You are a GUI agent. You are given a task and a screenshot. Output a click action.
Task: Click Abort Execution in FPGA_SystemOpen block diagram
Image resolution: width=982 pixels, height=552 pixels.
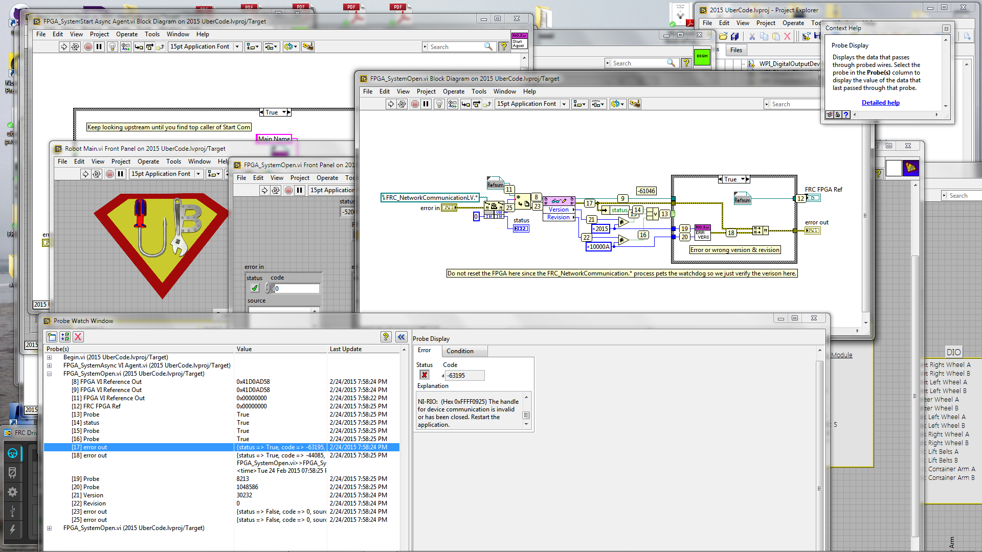click(415, 104)
